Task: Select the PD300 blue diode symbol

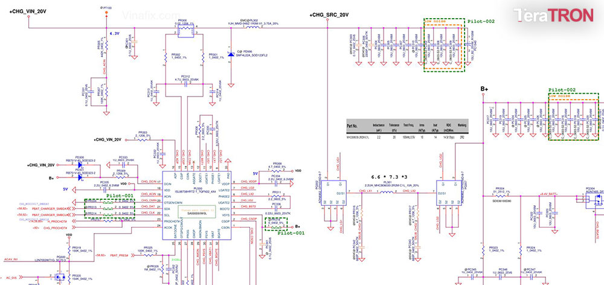Action: (80, 165)
